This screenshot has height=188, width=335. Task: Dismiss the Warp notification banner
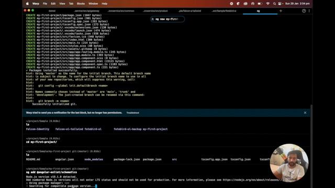305,113
